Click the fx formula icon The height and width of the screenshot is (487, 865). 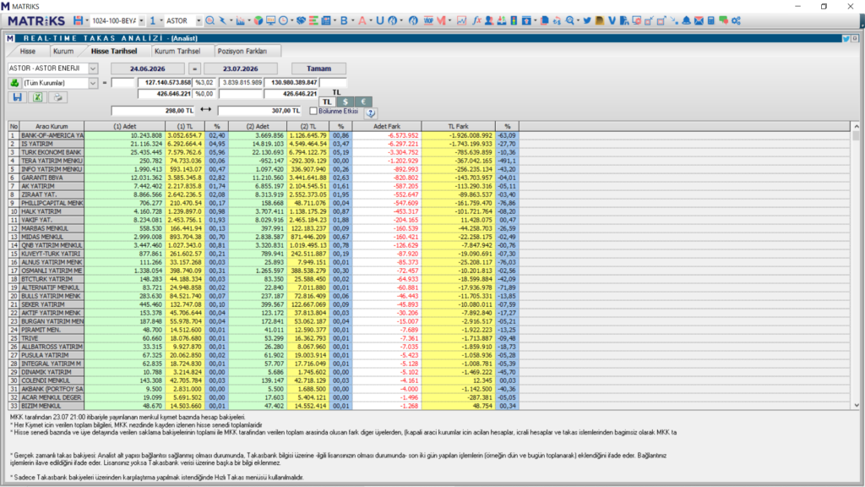click(x=476, y=20)
